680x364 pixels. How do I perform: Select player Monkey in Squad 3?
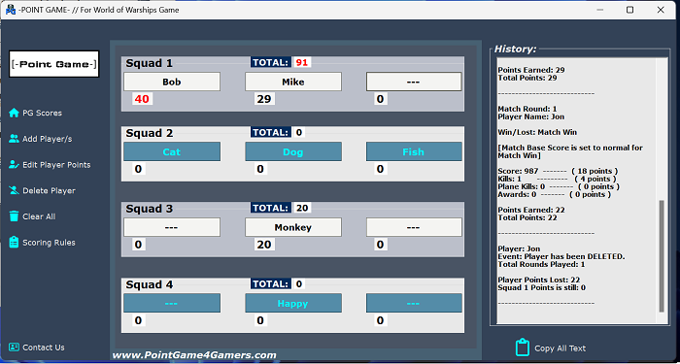tap(293, 227)
